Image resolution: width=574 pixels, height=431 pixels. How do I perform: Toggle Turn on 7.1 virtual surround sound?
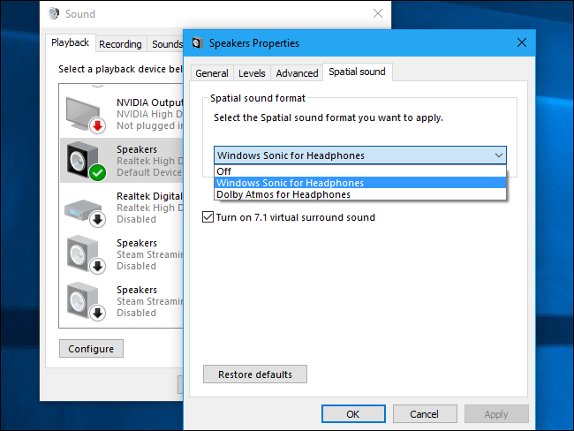point(208,217)
